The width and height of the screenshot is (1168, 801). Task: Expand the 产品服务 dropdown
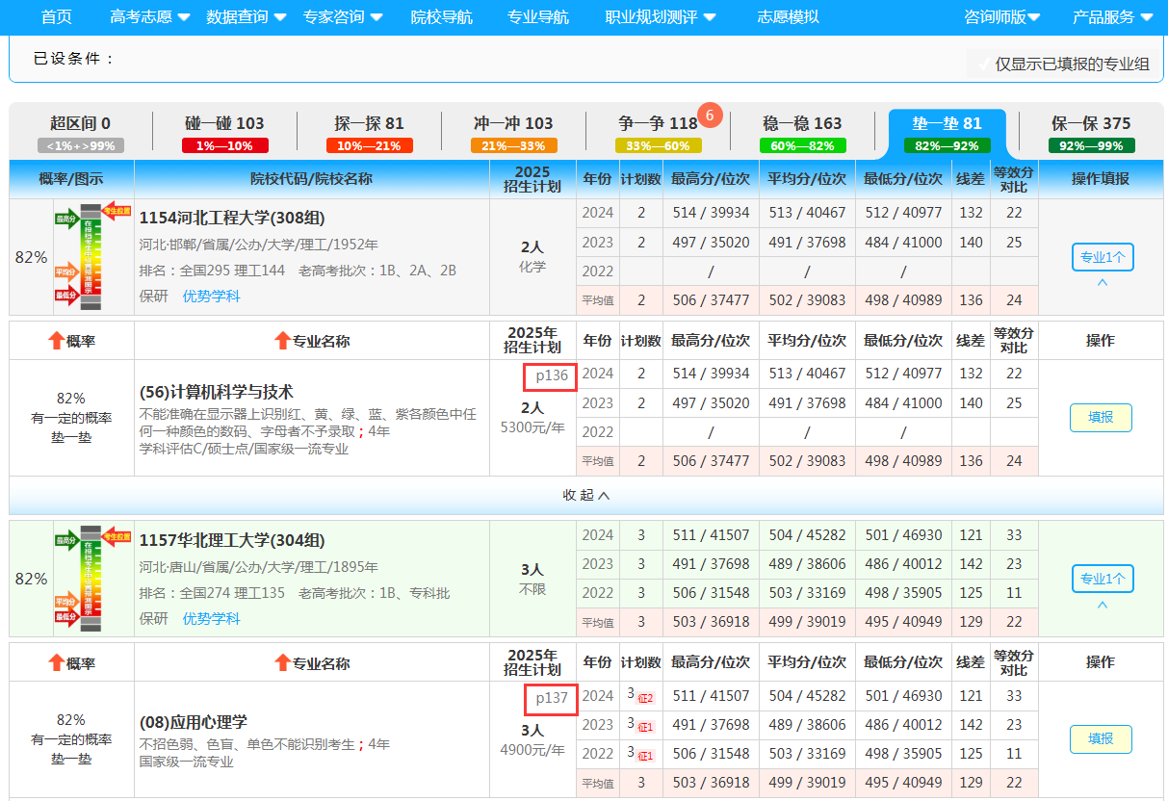(1112, 16)
